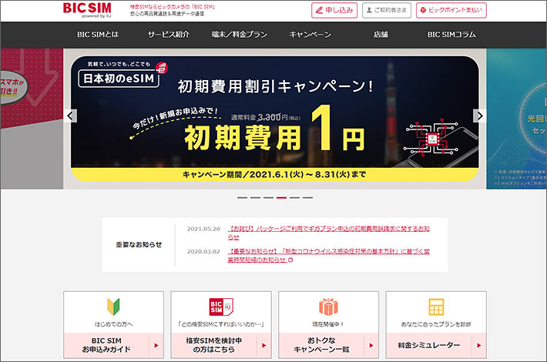Click the partially visible left red slide
The image size is (547, 362).
pos(32,119)
